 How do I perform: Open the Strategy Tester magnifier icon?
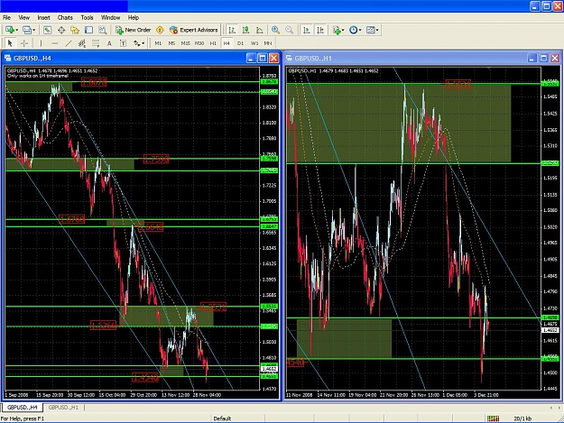coord(103,30)
